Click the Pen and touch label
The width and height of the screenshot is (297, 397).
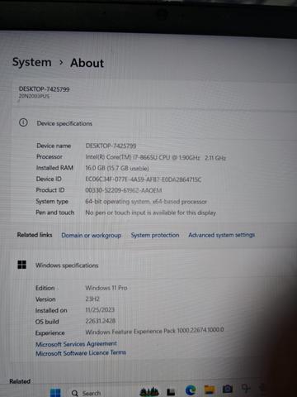tap(55, 213)
